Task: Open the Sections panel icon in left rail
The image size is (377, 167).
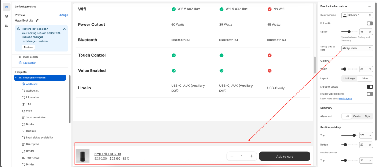Action: [7, 7]
